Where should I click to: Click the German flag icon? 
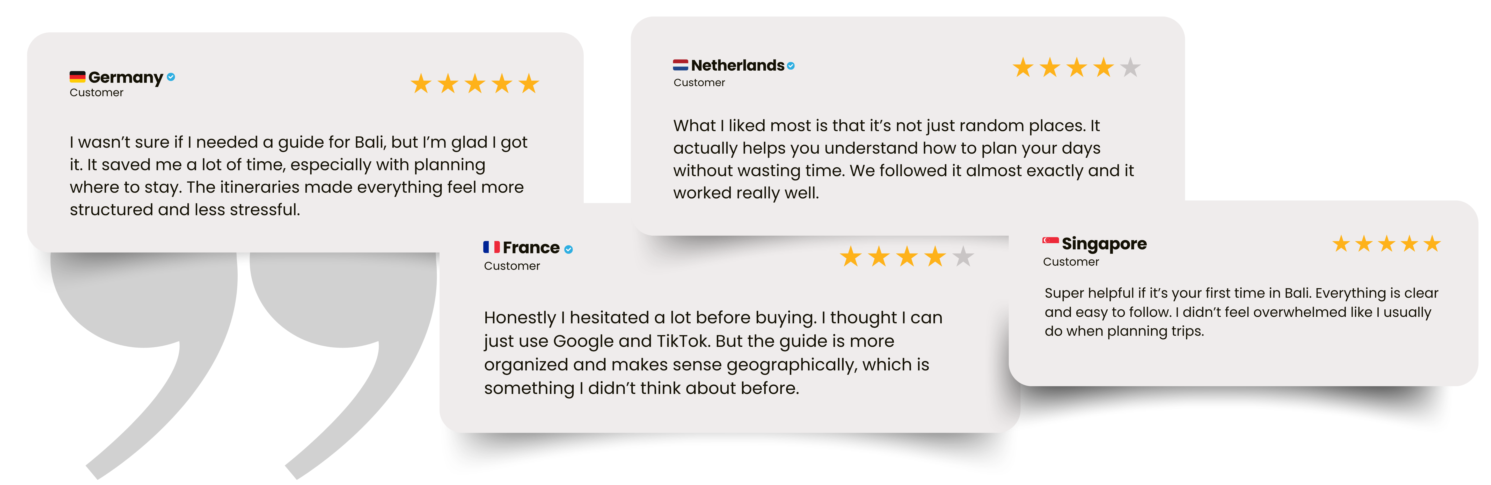click(78, 77)
